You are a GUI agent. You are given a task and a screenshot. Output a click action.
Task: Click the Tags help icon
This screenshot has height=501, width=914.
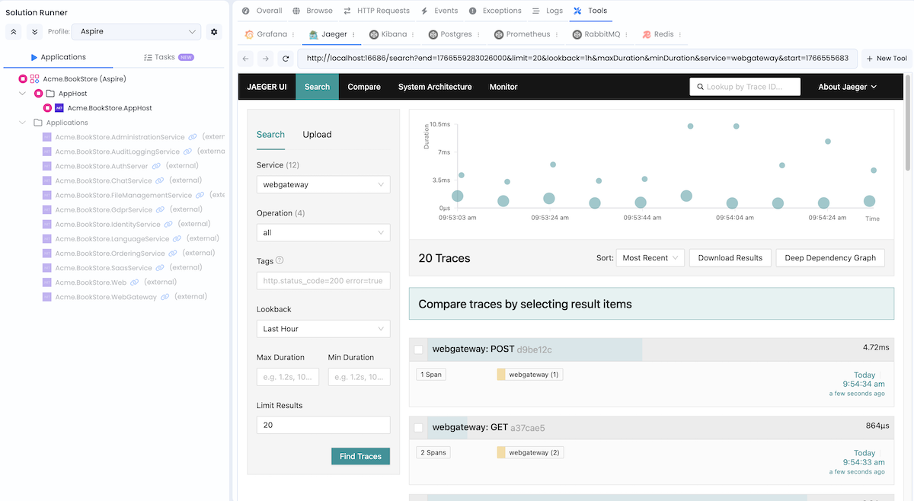pos(280,260)
